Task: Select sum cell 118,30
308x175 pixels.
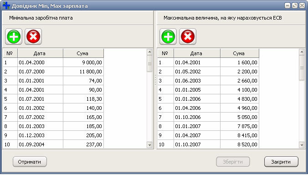Action: point(83,99)
